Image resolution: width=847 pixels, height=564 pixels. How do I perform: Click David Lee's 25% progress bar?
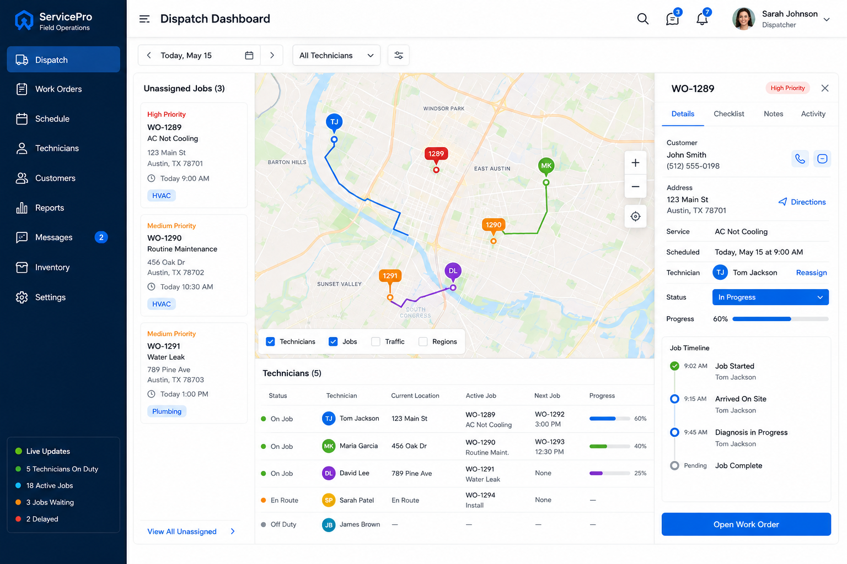click(x=609, y=473)
